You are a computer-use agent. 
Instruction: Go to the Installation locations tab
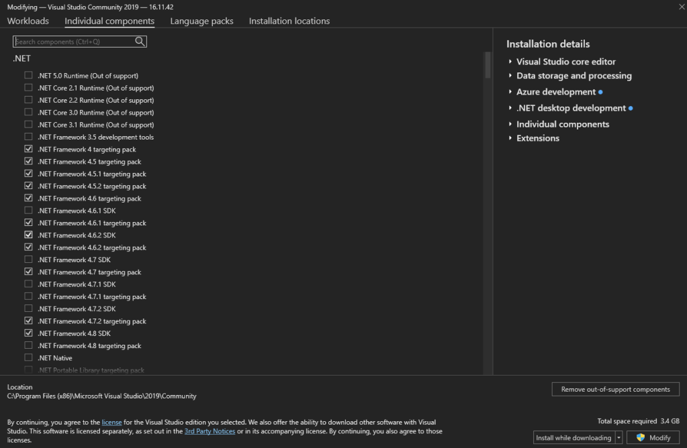point(289,21)
